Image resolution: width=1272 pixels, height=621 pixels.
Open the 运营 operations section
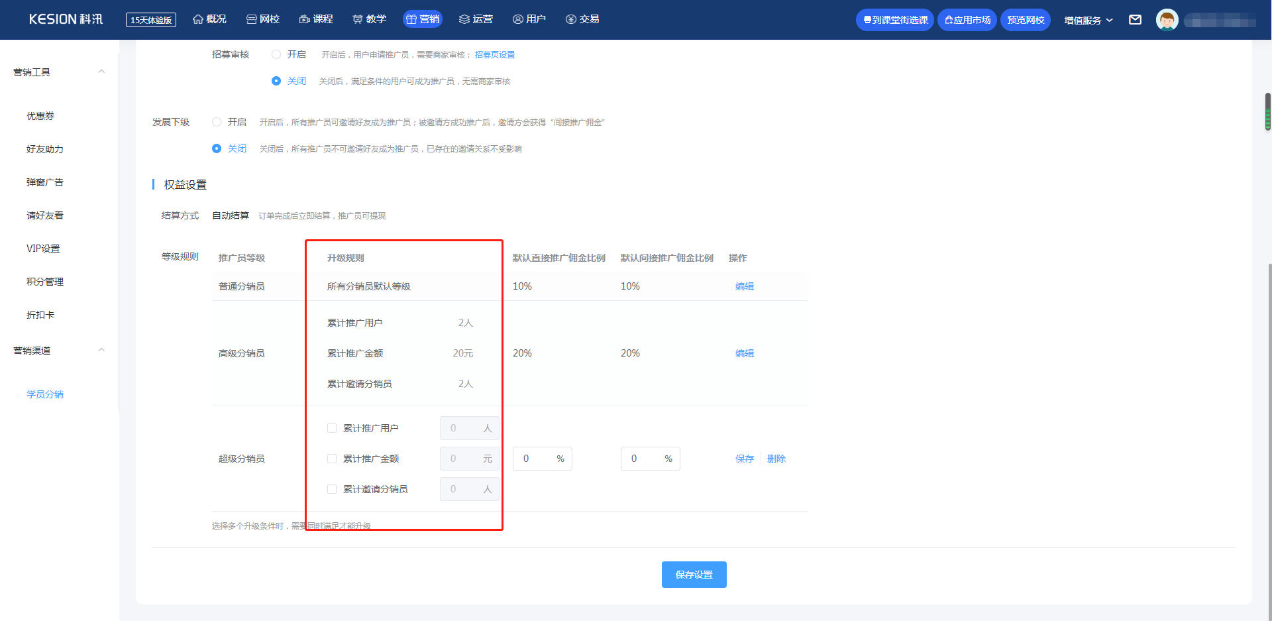pos(476,19)
